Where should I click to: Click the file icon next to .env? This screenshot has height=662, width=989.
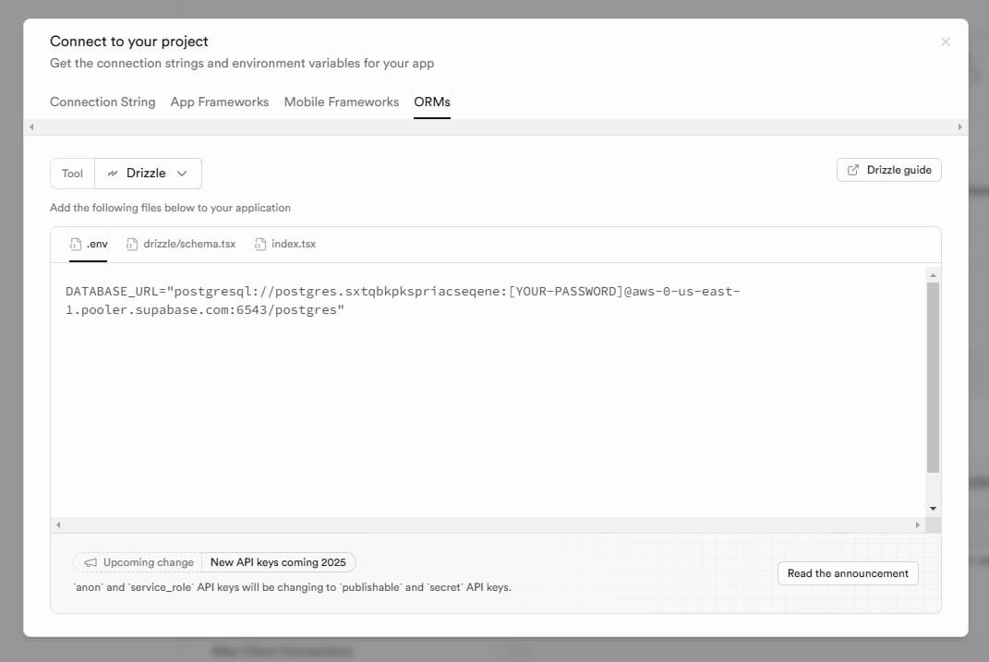pyautogui.click(x=76, y=244)
